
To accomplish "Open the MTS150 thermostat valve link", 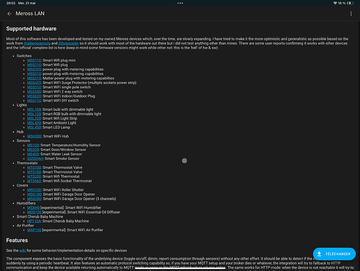I will coord(34,172).
